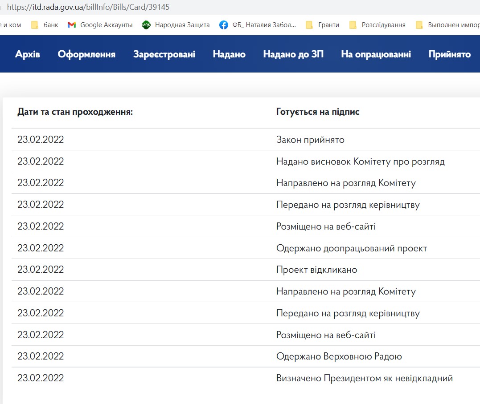Go to the Архів navigation item

click(x=28, y=54)
